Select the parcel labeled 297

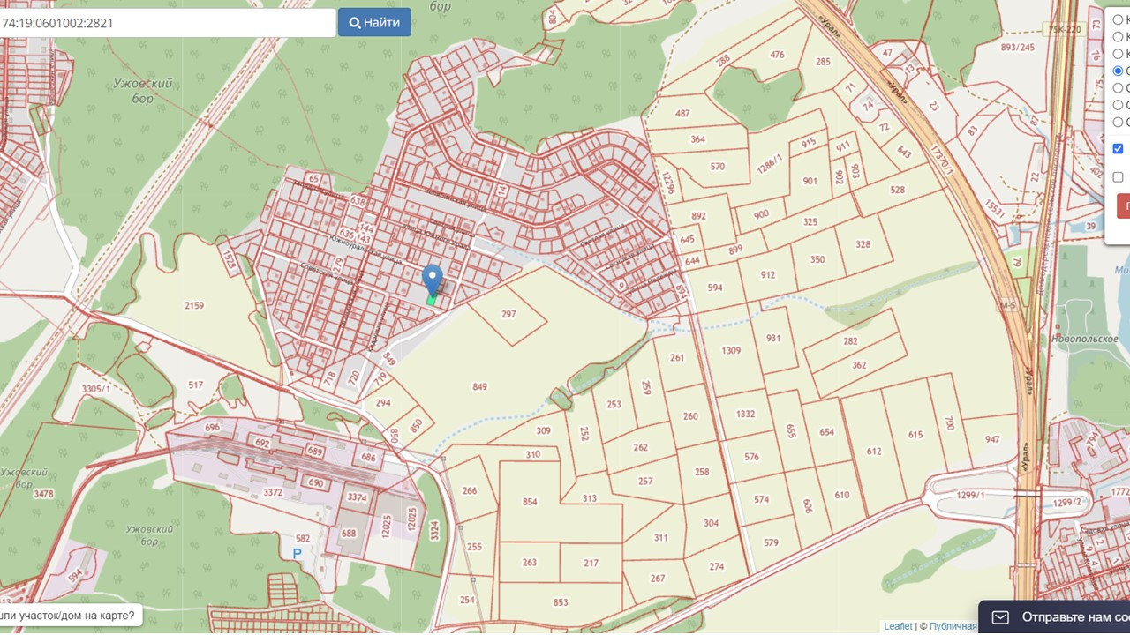(508, 314)
